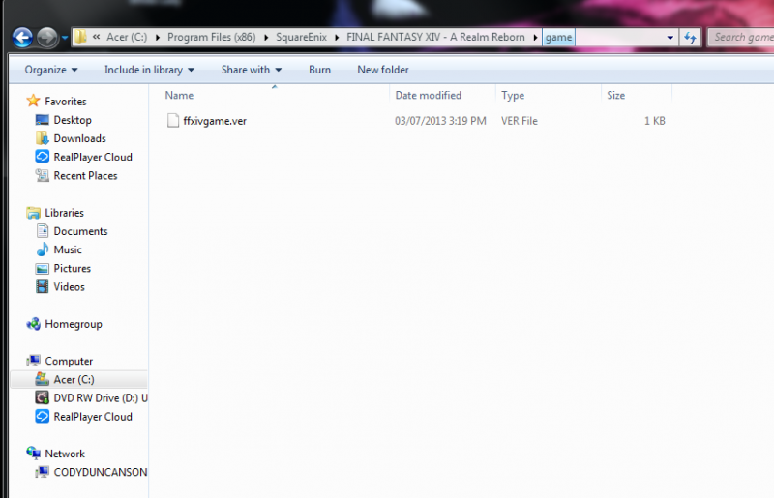Open dropdown arrow after Acer (C:) breadcrumb
The width and height of the screenshot is (774, 498).
[x=158, y=37]
